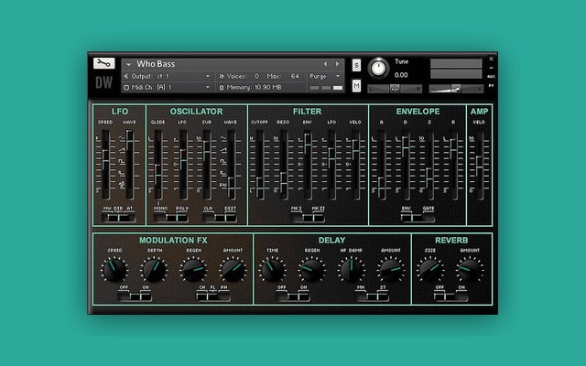Viewport: 586px width, 366px height.
Task: Toggle filter MK I/MK II switch
Action: coord(308,218)
